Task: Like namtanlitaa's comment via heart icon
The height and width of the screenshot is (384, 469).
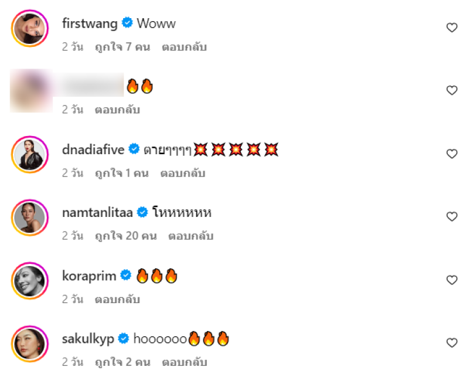Action: click(451, 216)
